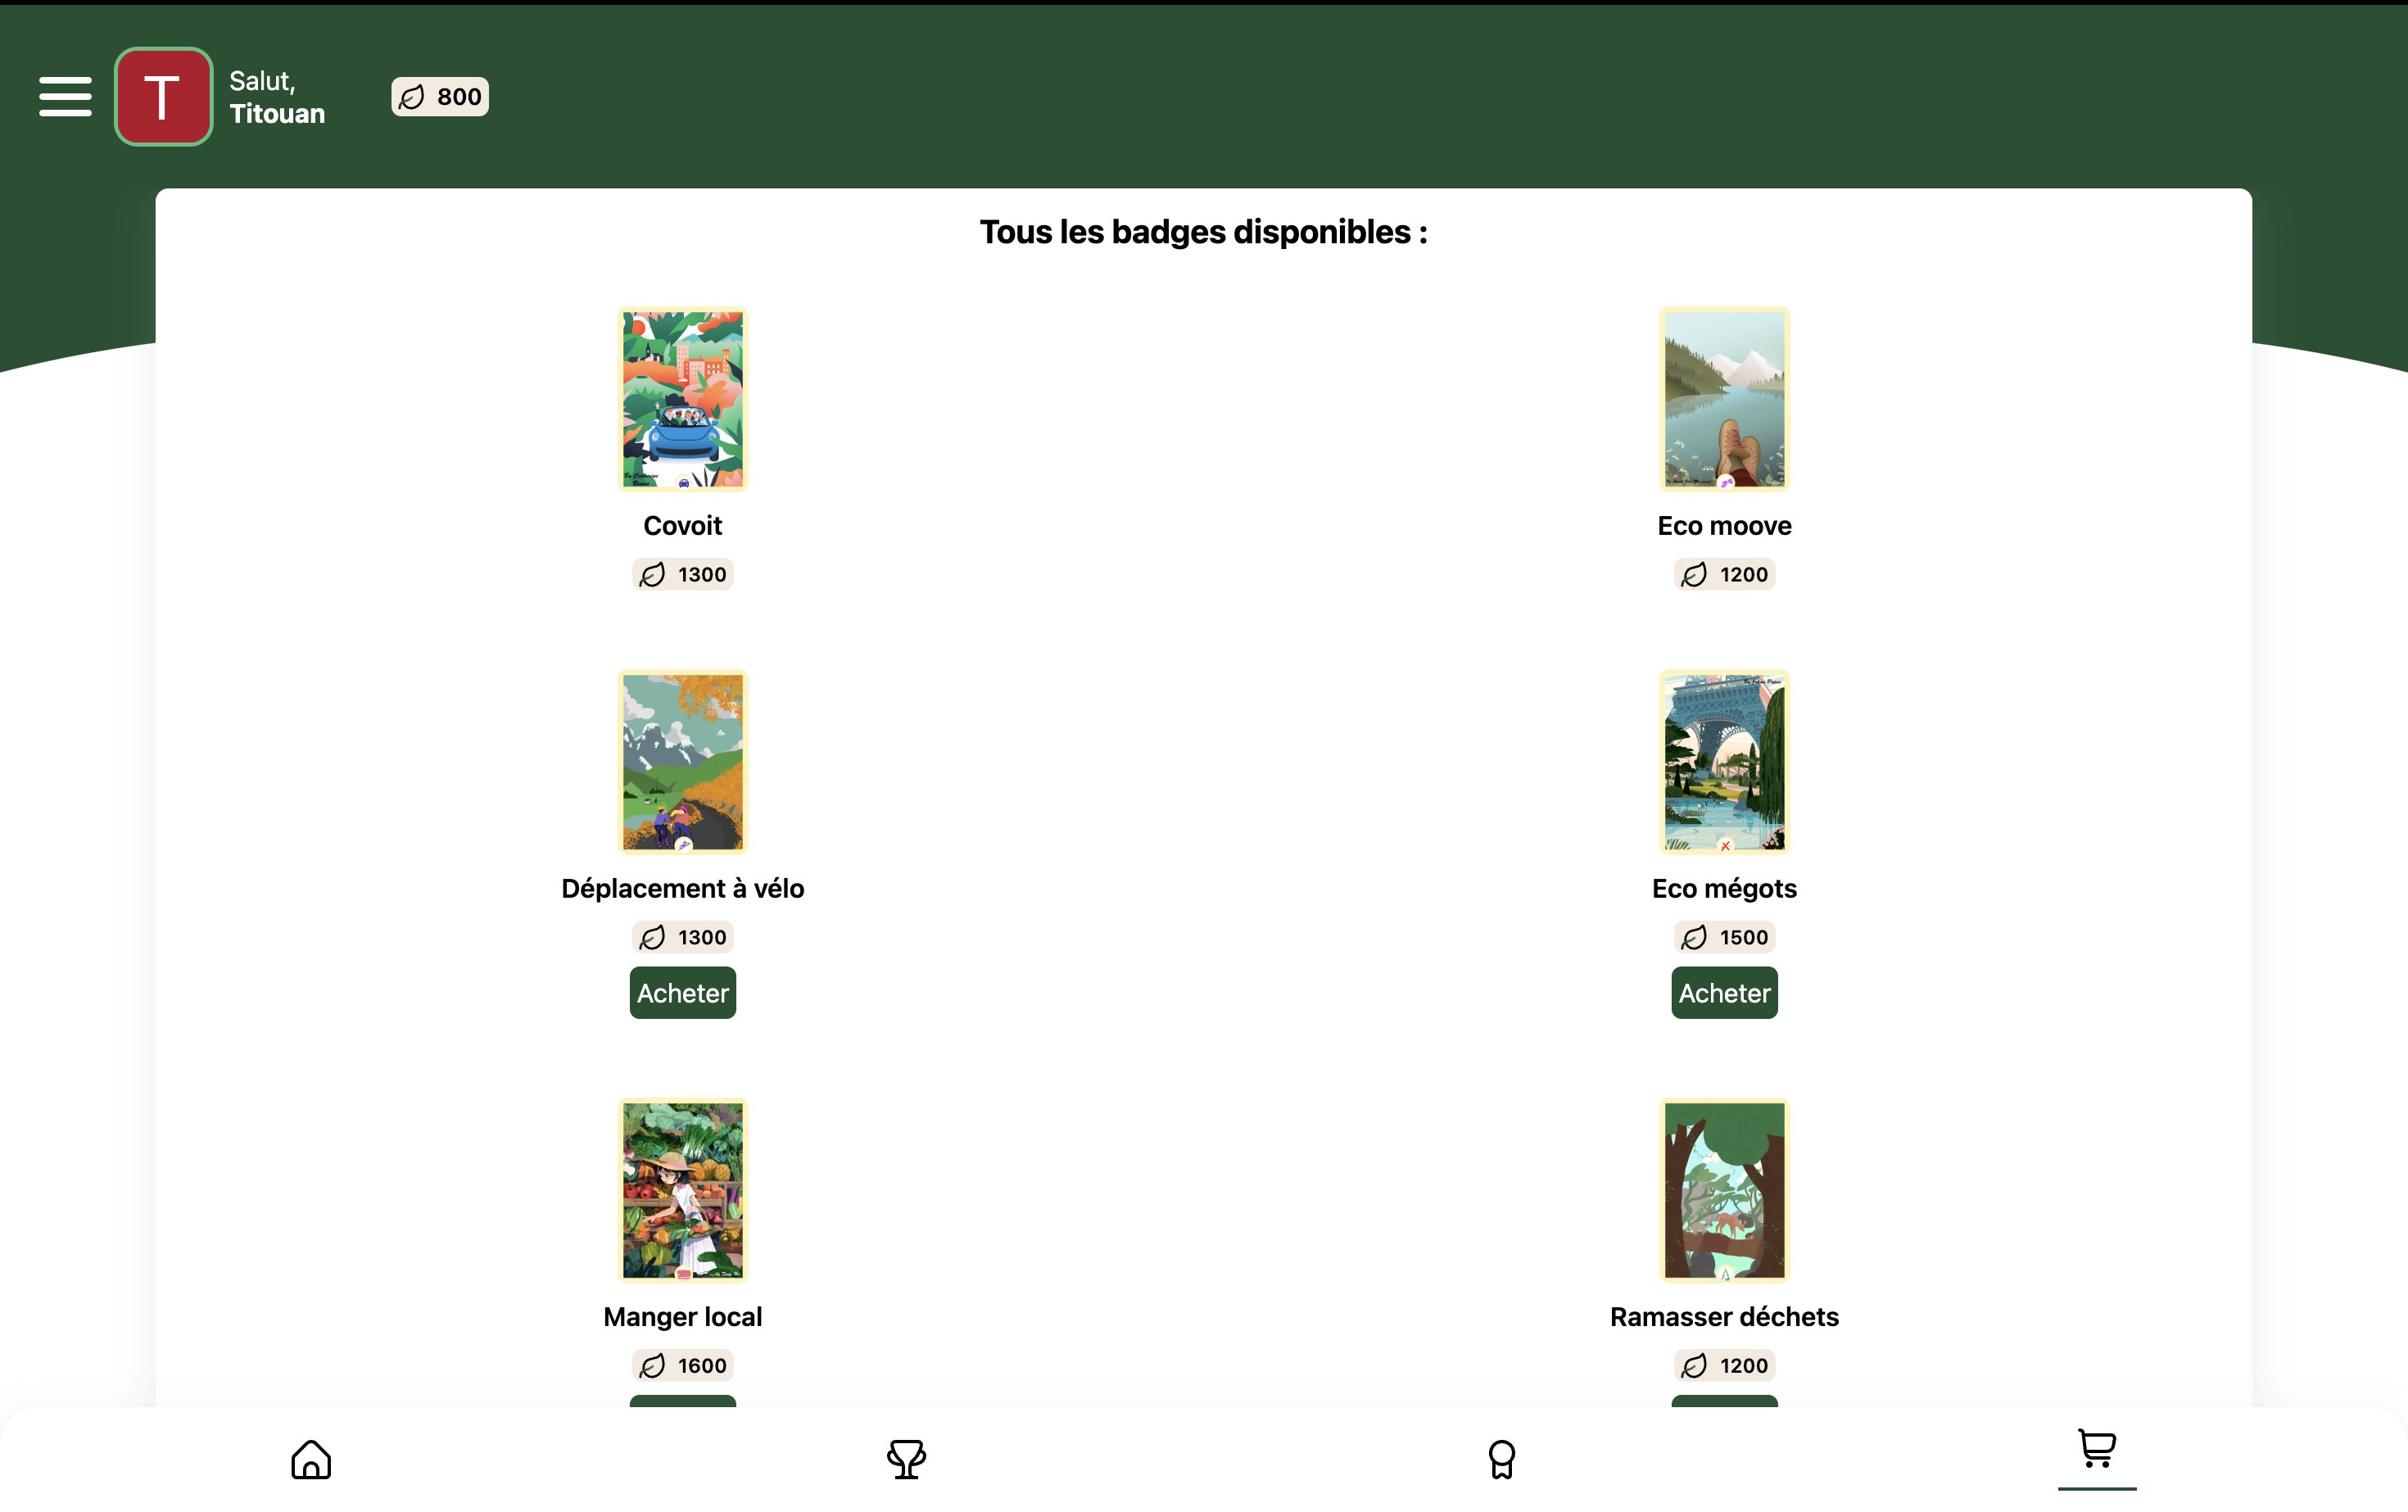Go to the home tab icon
The height and width of the screenshot is (1512, 2408).
[x=311, y=1459]
